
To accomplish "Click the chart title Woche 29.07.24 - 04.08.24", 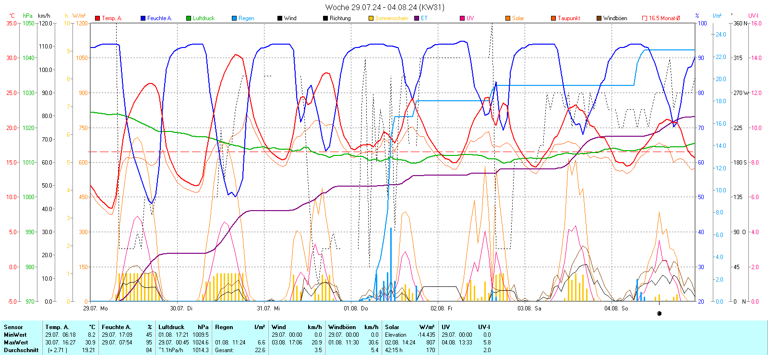I will (384, 7).
